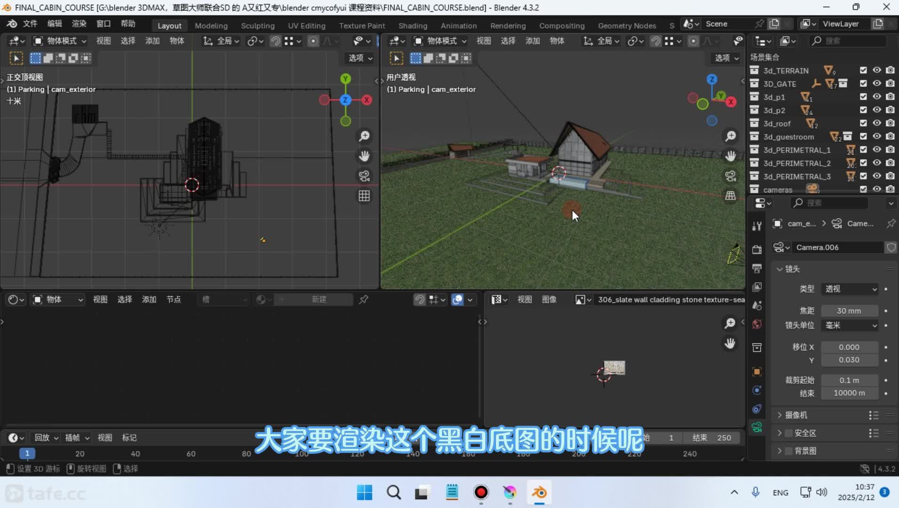Toggle camera view in perspective viewport
The height and width of the screenshot is (508, 899).
tap(730, 176)
